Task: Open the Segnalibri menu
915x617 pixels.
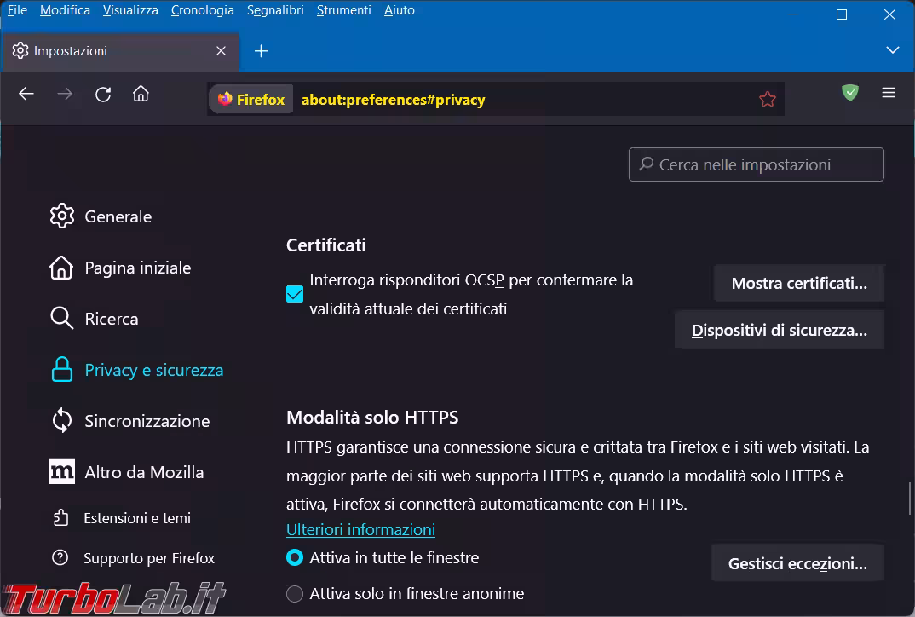Action: [x=274, y=10]
